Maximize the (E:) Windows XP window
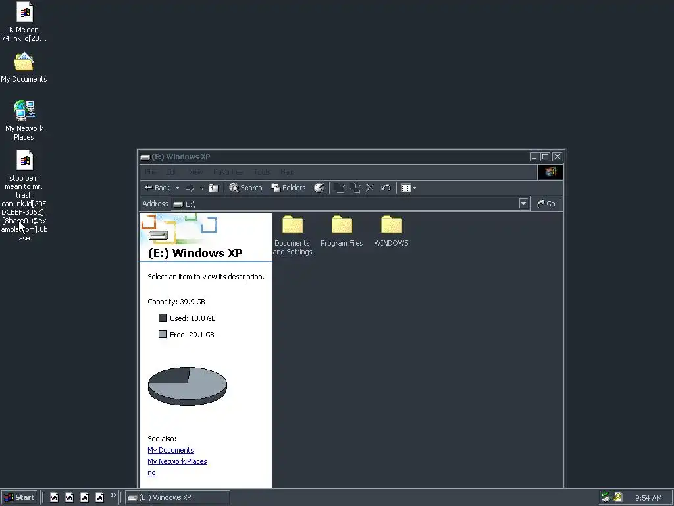 [546, 157]
